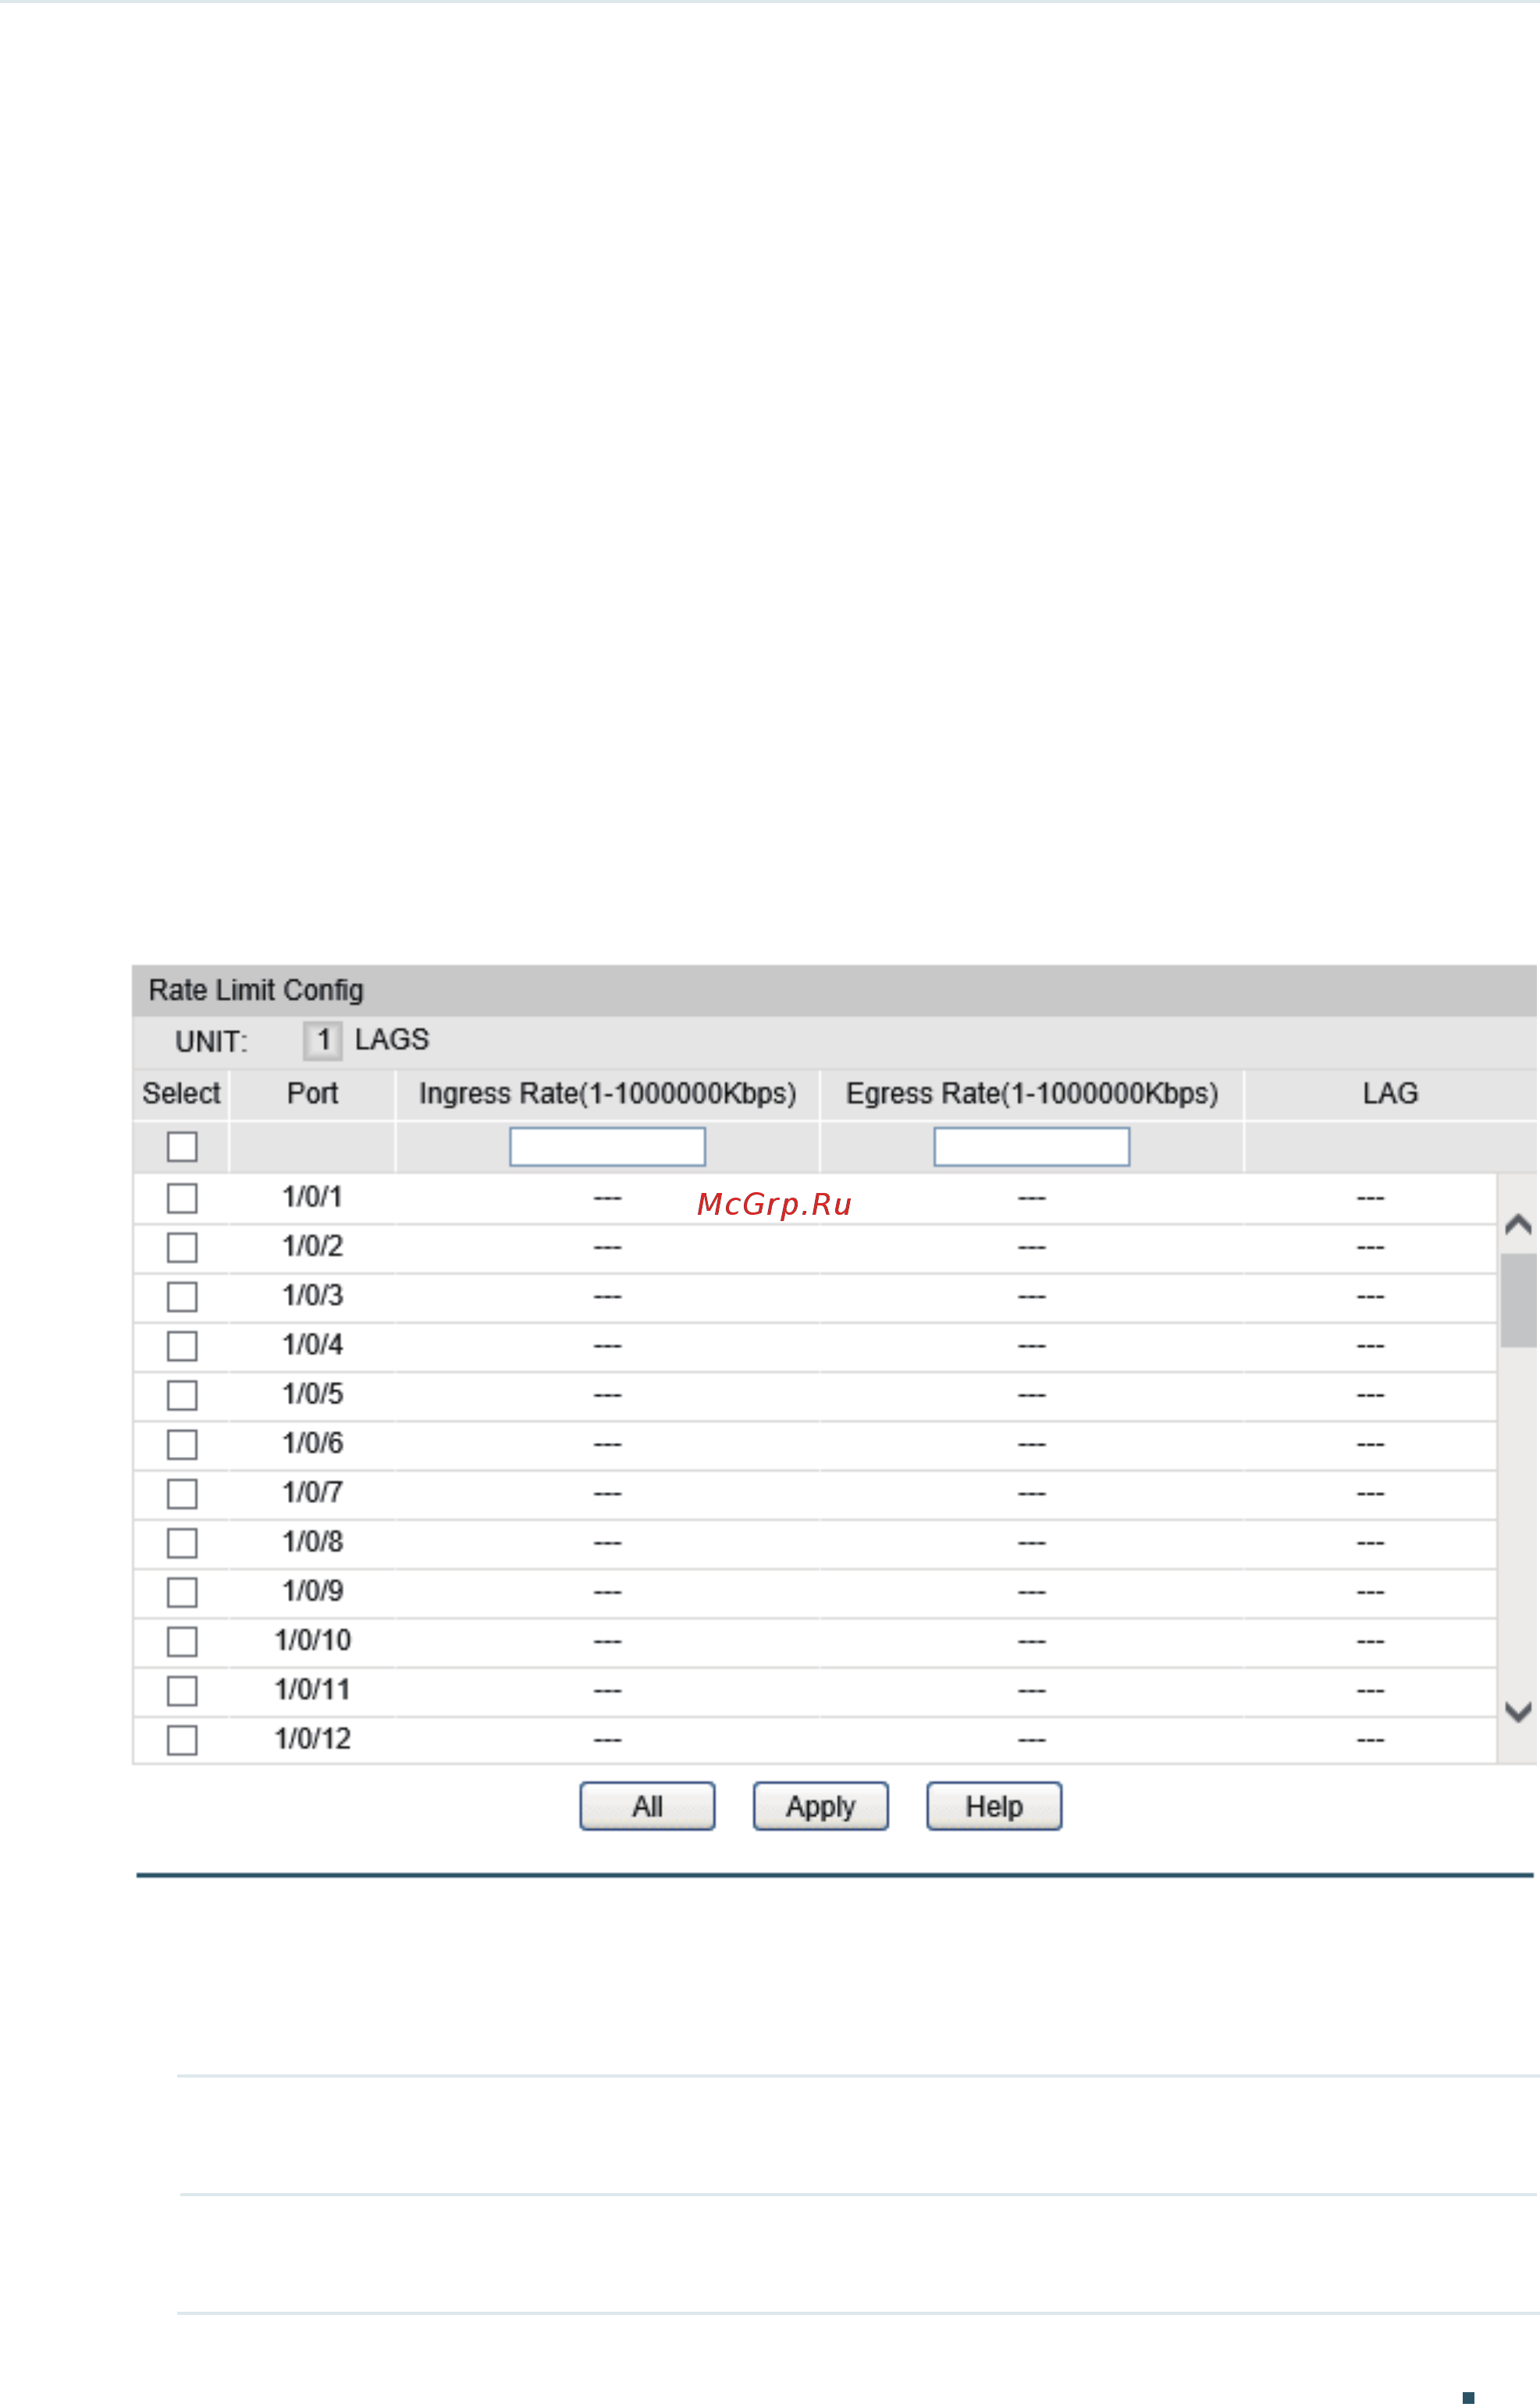Viewport: 1540px width, 2407px height.
Task: Check the box for port 1/0/2
Action: click(182, 1248)
